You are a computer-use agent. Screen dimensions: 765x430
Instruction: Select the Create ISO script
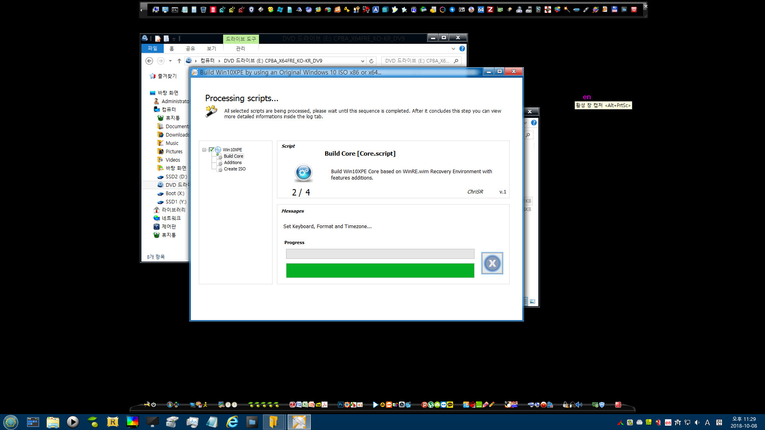[235, 169]
